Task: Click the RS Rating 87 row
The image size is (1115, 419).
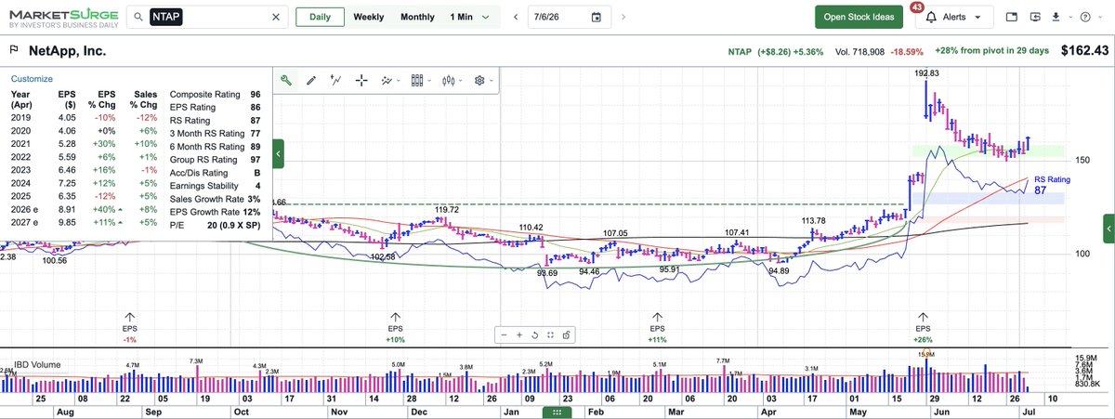Action: (216, 121)
